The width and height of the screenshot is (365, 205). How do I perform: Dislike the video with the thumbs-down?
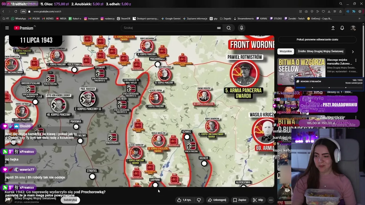[x=199, y=200]
